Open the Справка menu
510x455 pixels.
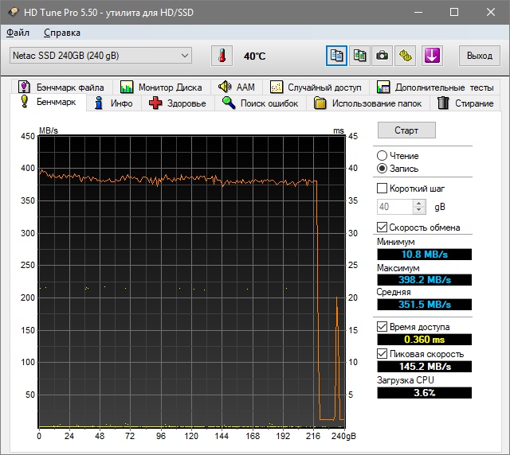pyautogui.click(x=62, y=33)
